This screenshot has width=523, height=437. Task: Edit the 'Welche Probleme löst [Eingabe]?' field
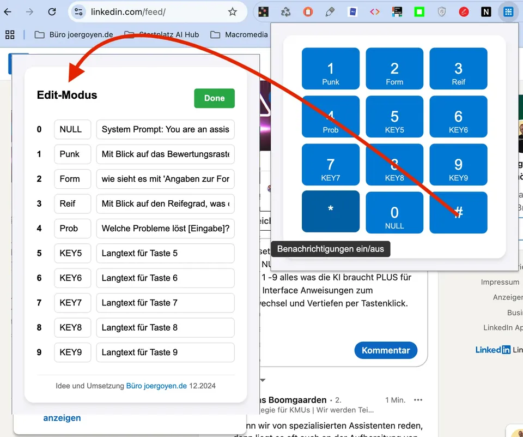tap(166, 229)
